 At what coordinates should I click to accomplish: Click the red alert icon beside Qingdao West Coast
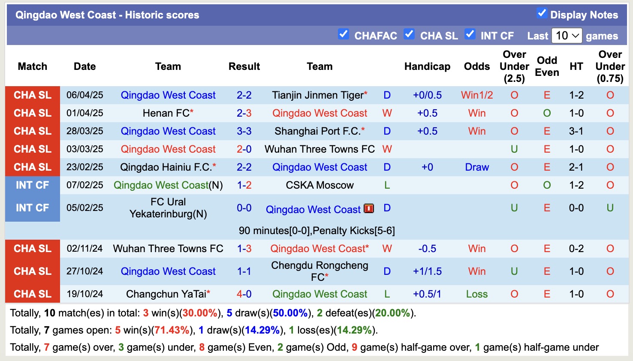368,209
